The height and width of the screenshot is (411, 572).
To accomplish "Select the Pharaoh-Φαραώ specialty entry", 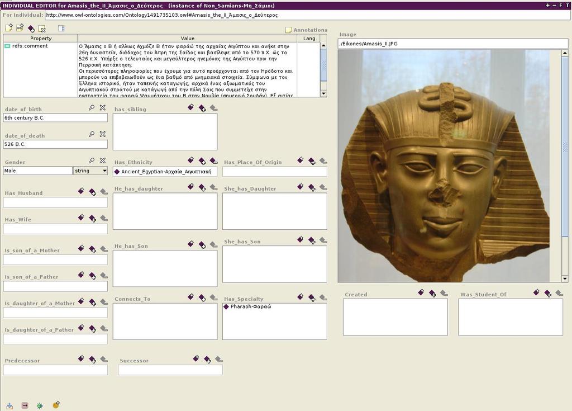I will click(251, 306).
